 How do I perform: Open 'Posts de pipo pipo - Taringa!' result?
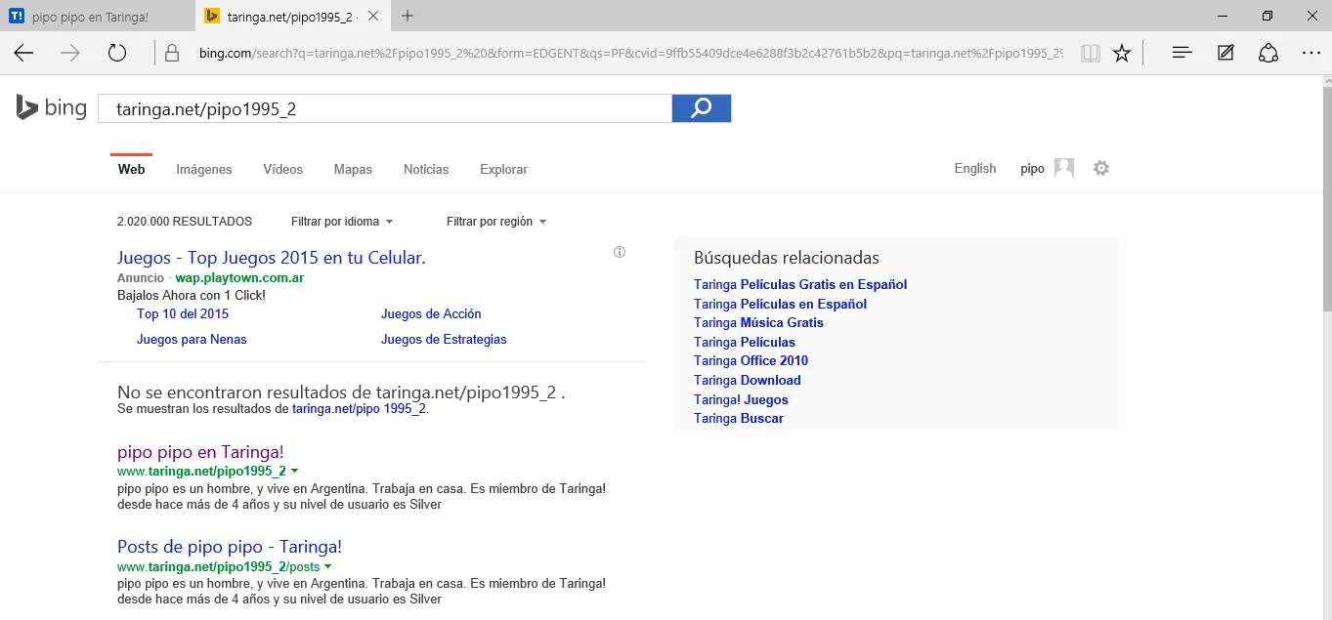[x=230, y=547]
